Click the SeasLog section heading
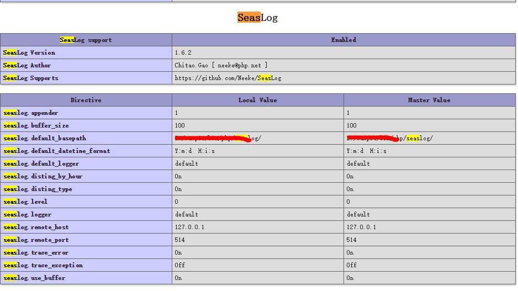The width and height of the screenshot is (518, 291). pos(257,18)
